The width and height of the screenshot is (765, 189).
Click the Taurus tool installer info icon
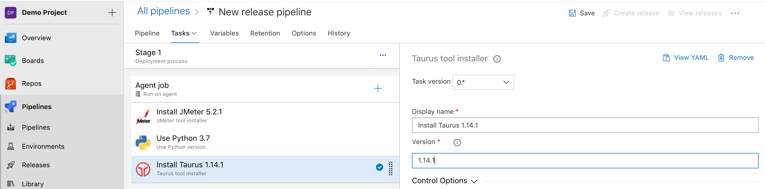click(497, 59)
